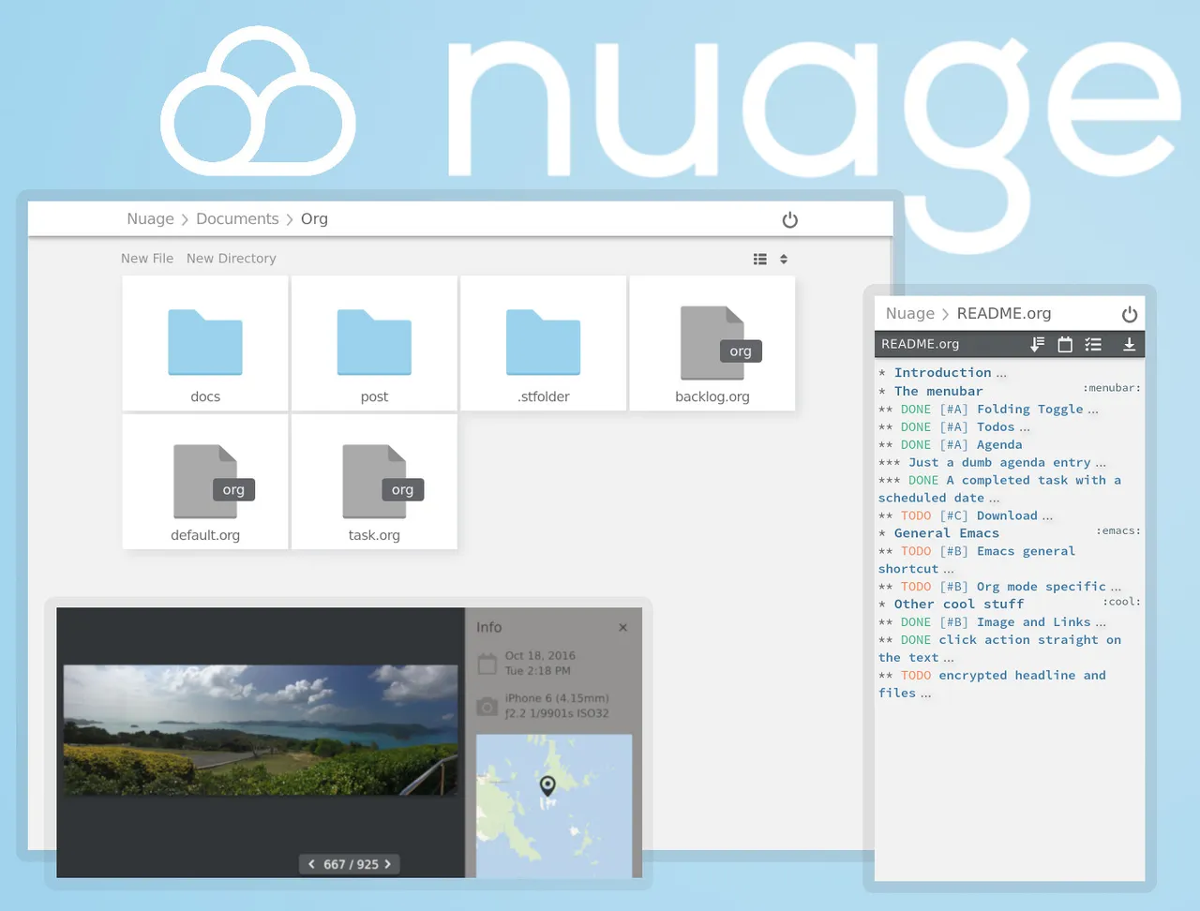This screenshot has width=1200, height=911.
Task: Click the :cool: tag
Action: (x=1122, y=602)
